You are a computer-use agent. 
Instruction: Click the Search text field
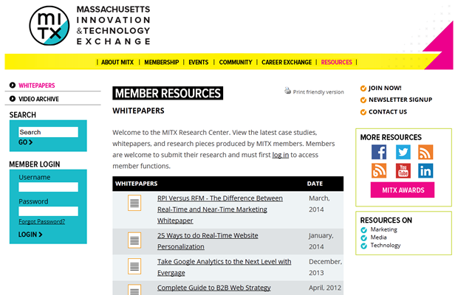(x=49, y=132)
